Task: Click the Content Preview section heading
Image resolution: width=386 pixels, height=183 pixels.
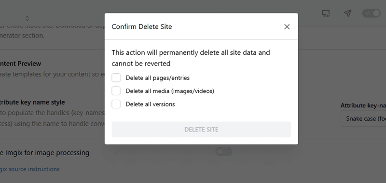Action: click(20, 64)
